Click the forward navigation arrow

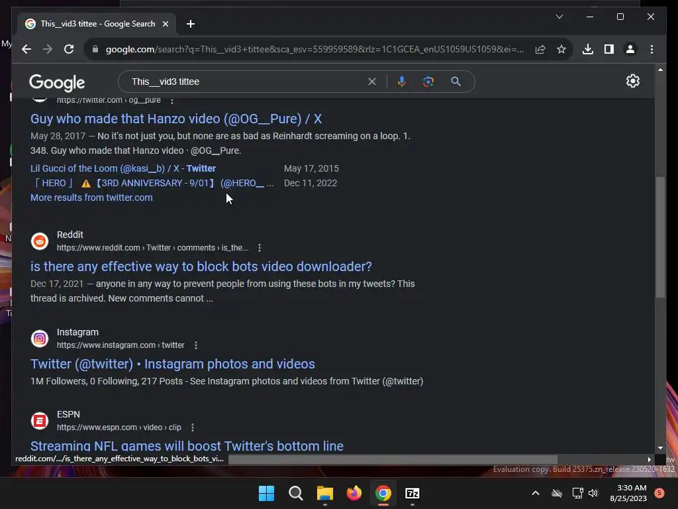tap(48, 49)
